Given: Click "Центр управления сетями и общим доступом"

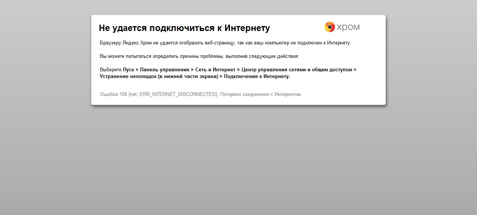Looking at the screenshot, I should point(297,70).
